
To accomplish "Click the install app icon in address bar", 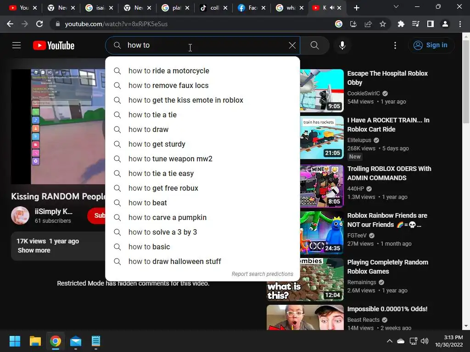I will (x=353, y=24).
